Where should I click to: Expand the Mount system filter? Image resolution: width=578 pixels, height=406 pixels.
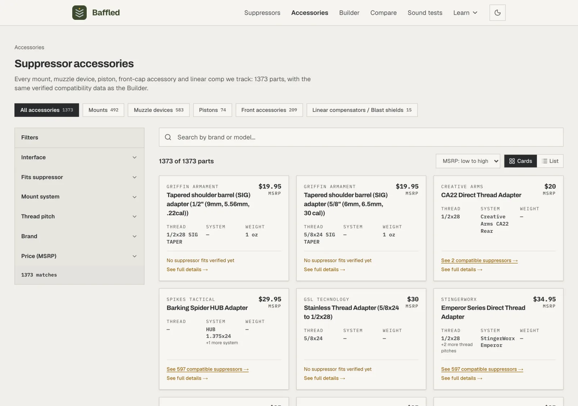[79, 197]
